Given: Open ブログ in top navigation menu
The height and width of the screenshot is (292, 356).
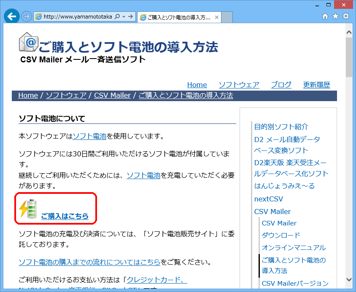Looking at the screenshot, I should [281, 85].
